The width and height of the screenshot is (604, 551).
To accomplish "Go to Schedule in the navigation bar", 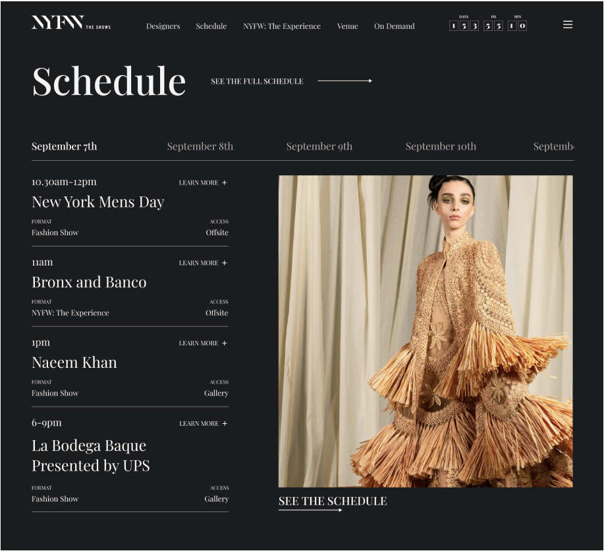I will [211, 26].
